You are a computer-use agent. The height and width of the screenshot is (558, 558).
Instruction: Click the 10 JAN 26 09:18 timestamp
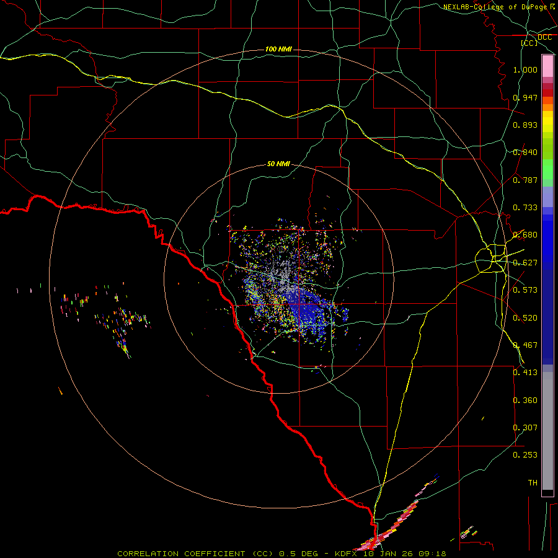(x=404, y=554)
